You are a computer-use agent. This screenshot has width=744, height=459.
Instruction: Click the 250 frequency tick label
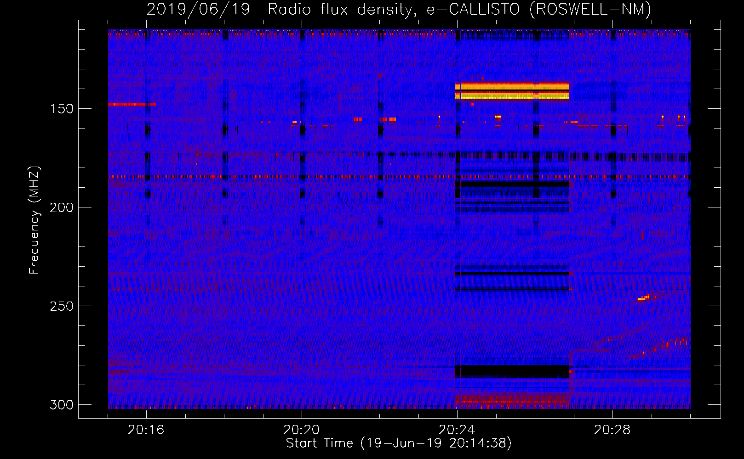pyautogui.click(x=62, y=306)
